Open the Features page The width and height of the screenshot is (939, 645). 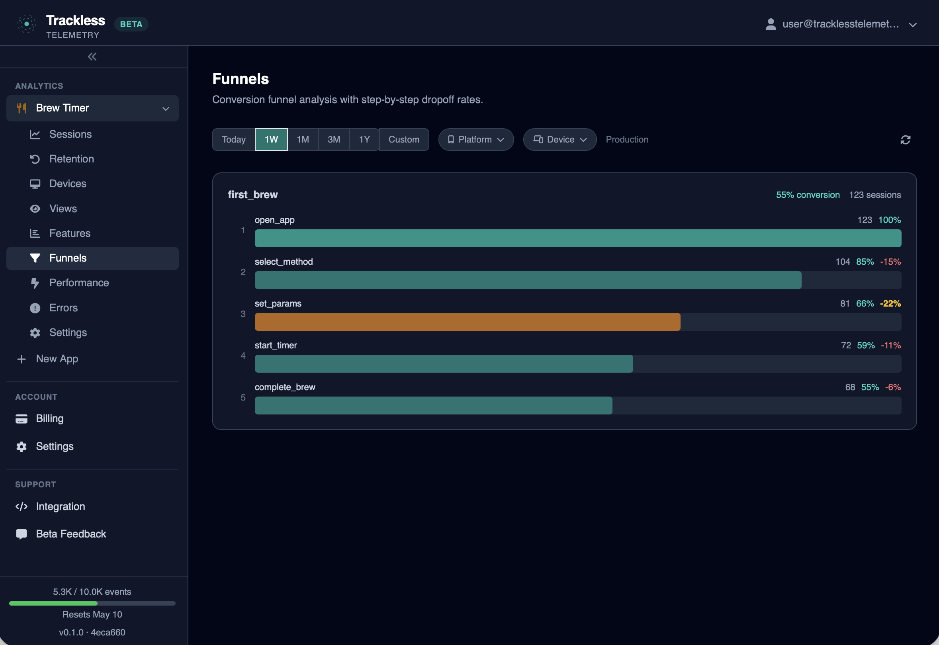point(92,233)
